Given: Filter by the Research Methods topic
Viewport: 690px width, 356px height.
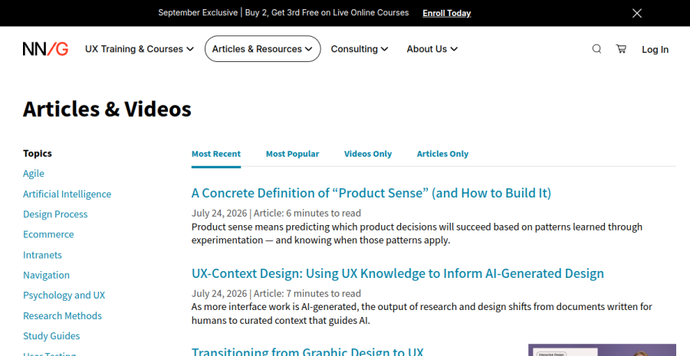Looking at the screenshot, I should coord(62,315).
